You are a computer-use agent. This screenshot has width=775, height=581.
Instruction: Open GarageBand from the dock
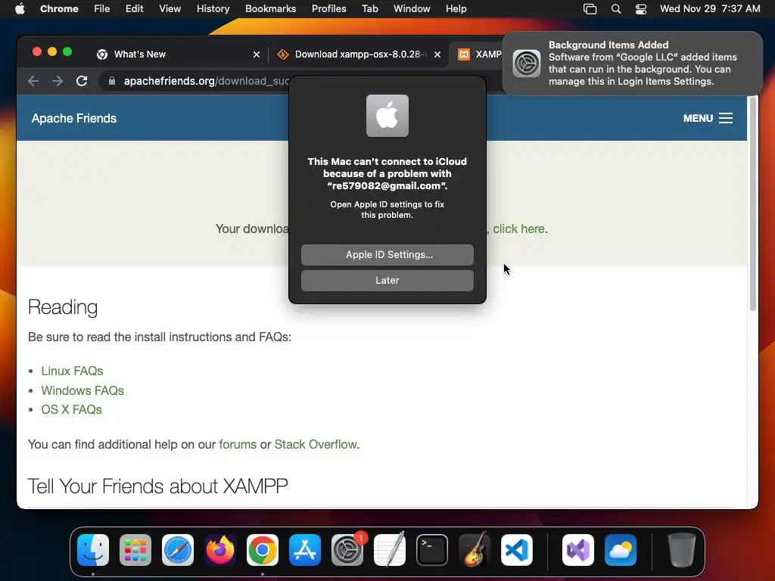coord(475,550)
